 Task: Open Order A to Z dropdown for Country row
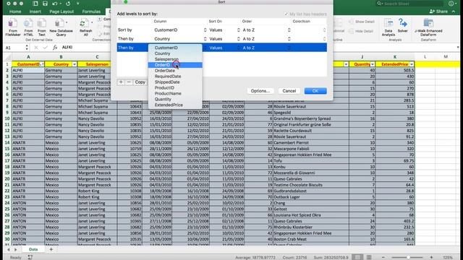click(267, 38)
